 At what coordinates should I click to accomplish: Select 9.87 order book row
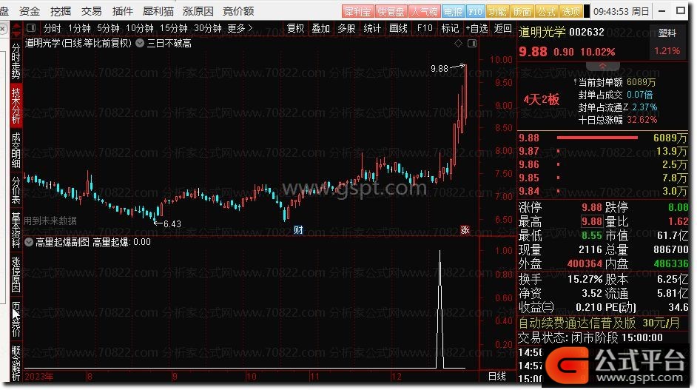pyautogui.click(x=603, y=151)
